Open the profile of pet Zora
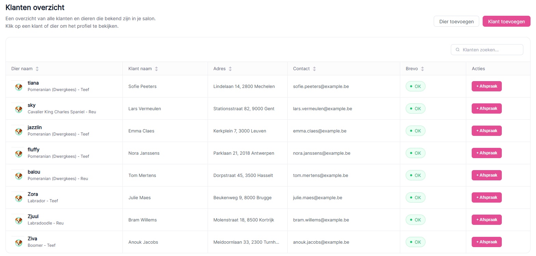Image resolution: width=536 pixels, height=256 pixels. click(33, 194)
